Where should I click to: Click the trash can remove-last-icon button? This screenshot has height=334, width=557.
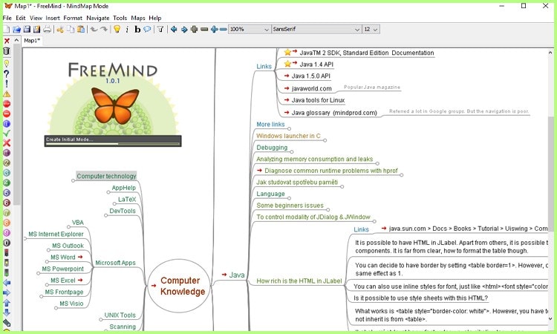coord(7,50)
